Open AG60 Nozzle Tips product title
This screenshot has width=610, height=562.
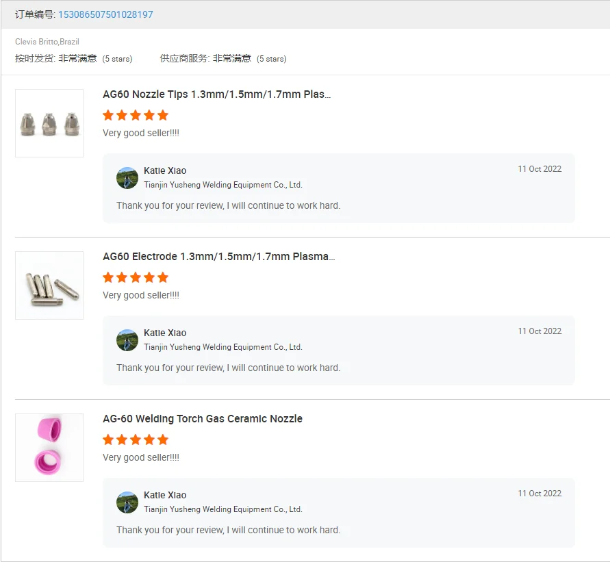tap(216, 94)
